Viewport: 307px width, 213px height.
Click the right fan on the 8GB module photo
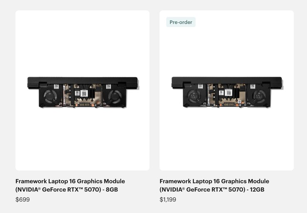115,97
